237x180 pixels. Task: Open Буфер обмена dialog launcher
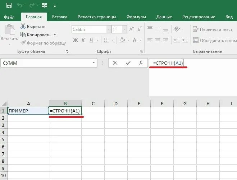pyautogui.click(x=67, y=52)
